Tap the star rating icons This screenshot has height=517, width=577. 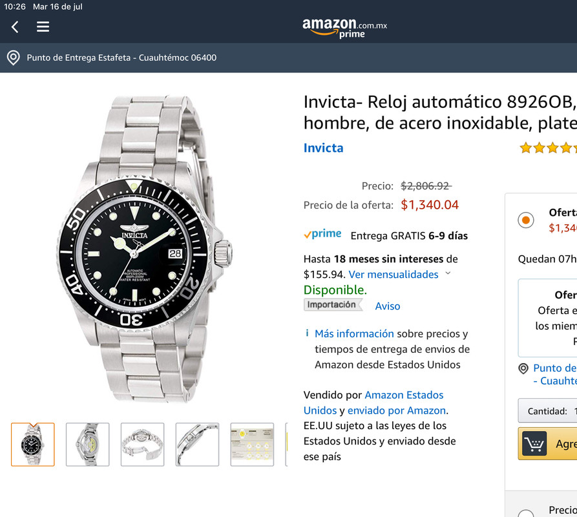coord(548,148)
